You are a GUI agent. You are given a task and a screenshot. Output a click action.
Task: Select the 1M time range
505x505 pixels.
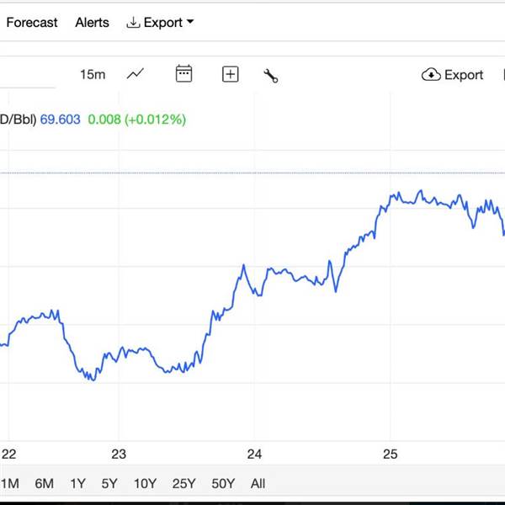[x=10, y=483]
